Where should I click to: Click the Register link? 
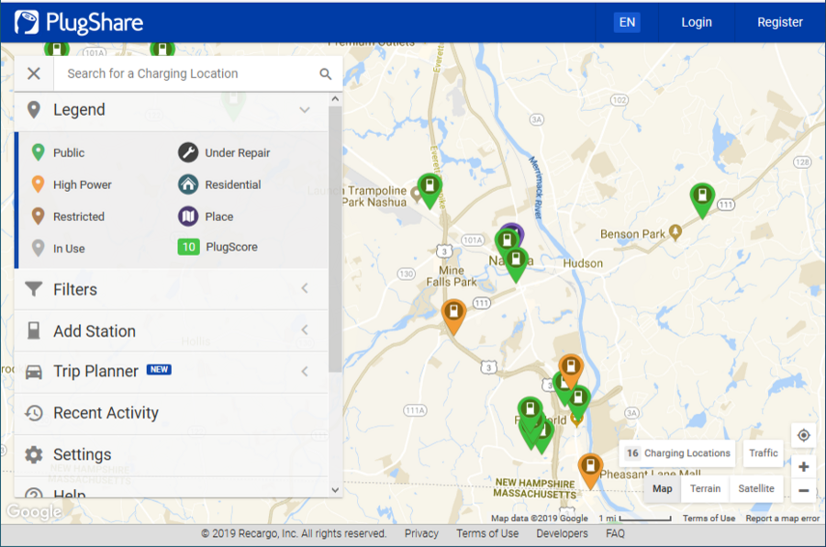click(780, 22)
